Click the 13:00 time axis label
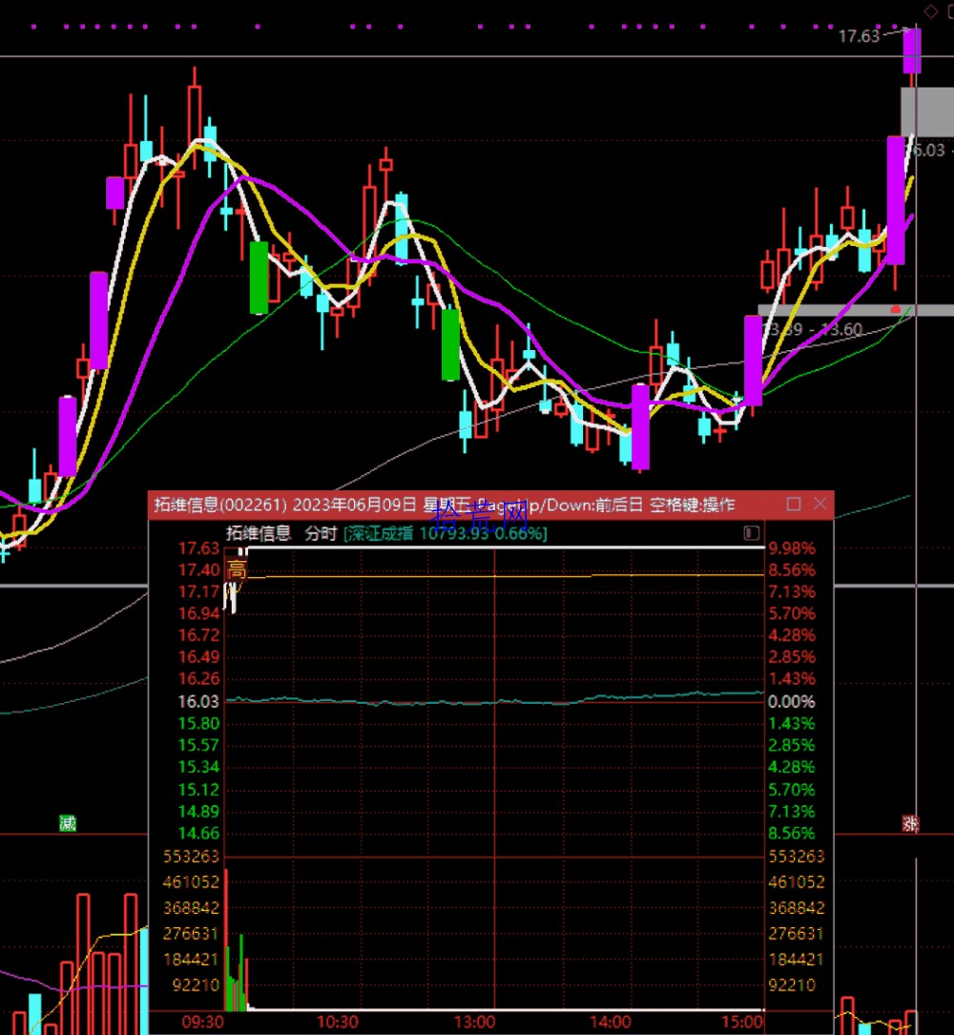954x1035 pixels. click(x=475, y=1022)
